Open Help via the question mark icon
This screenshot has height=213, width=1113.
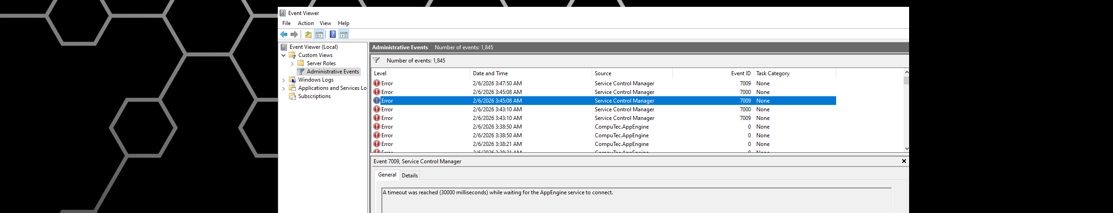pos(333,35)
